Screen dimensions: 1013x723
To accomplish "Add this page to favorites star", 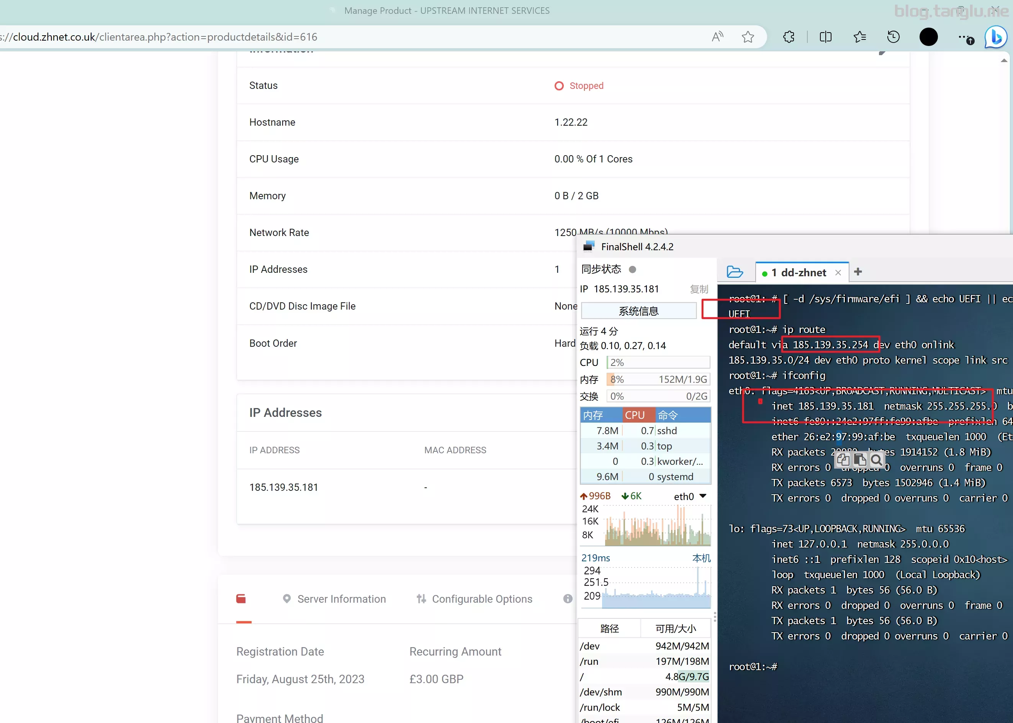I will point(748,36).
